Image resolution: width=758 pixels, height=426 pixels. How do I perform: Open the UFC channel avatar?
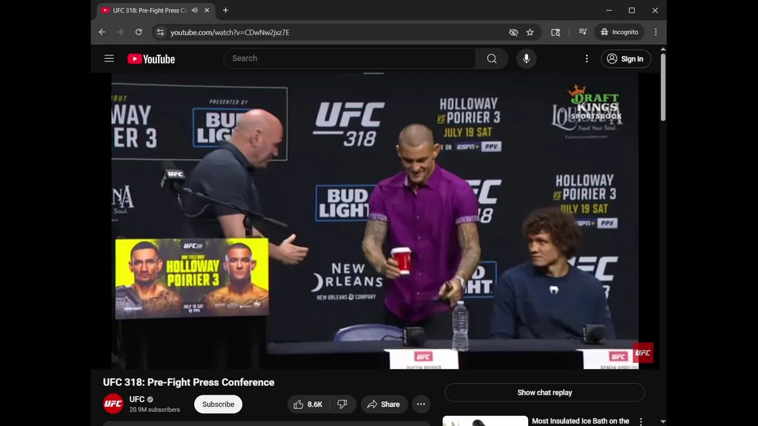point(113,404)
